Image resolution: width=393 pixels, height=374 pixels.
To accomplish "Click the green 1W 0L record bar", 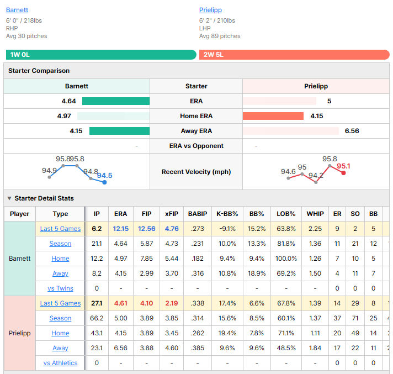I will pos(101,55).
